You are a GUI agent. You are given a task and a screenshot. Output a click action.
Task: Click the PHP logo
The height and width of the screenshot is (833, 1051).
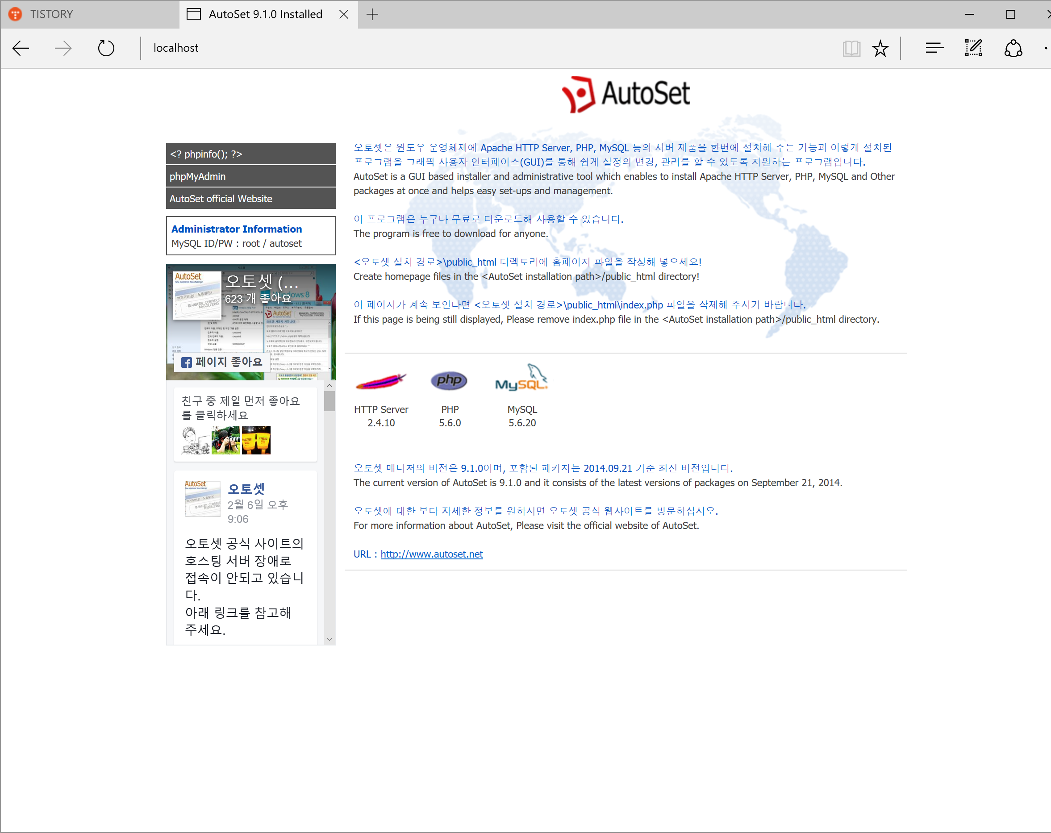449,381
